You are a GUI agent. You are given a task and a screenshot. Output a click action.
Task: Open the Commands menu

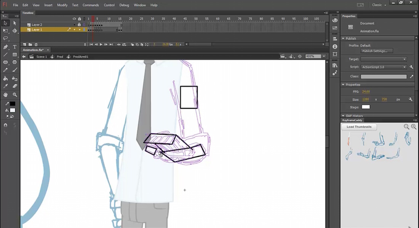tap(90, 5)
